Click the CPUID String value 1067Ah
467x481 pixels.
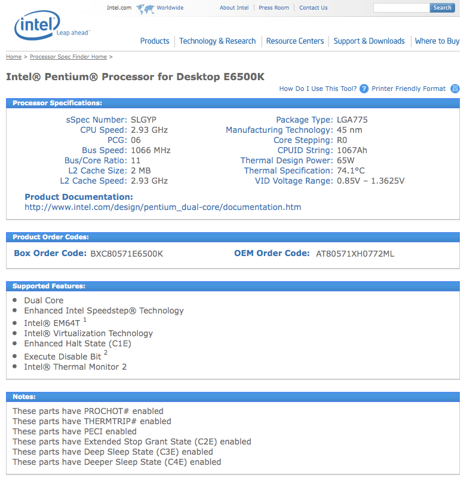(352, 150)
